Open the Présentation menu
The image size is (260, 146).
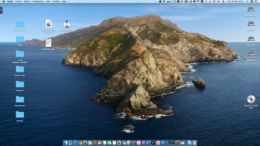point(38,2)
